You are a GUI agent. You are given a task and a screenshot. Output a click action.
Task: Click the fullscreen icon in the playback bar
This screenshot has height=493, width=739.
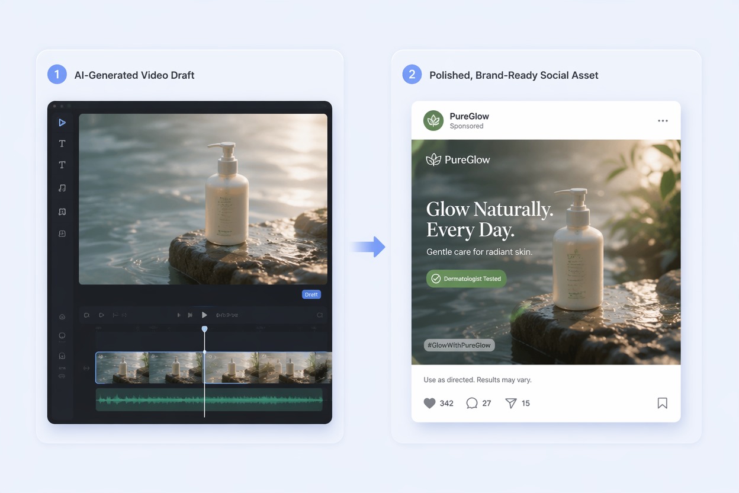click(x=320, y=315)
